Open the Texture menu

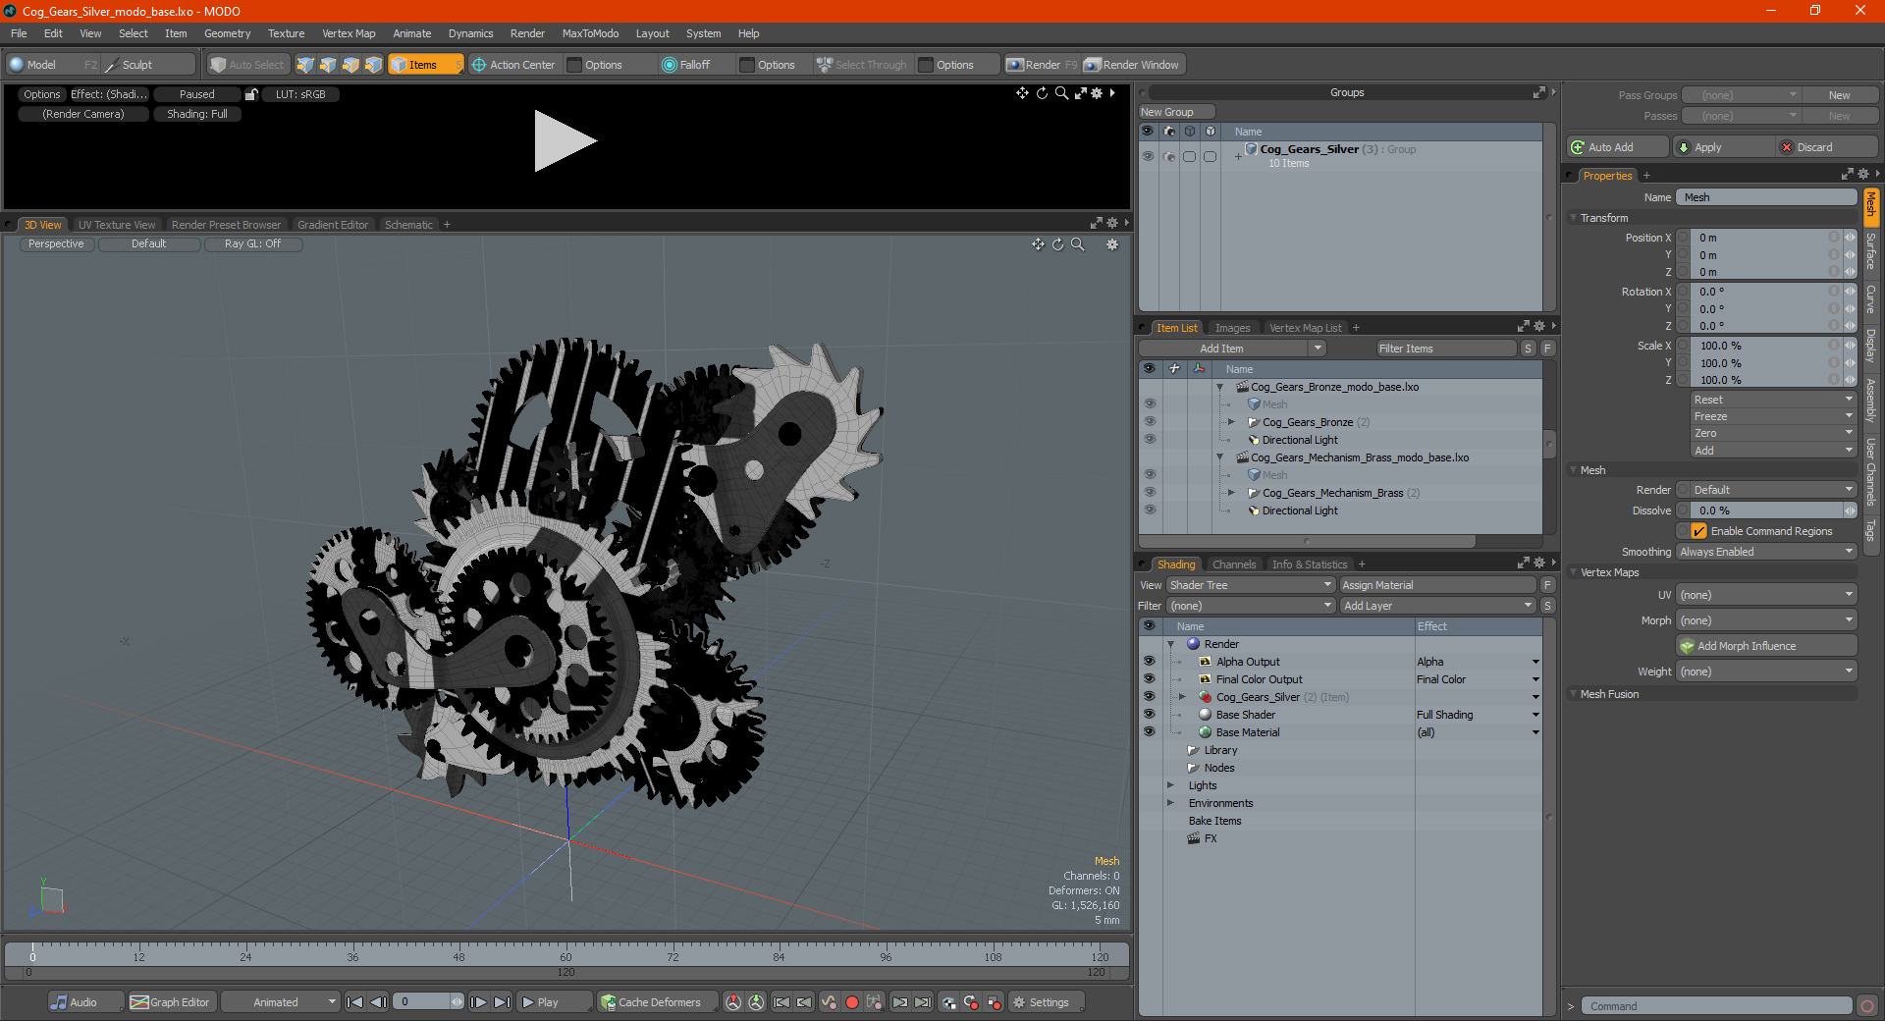pyautogui.click(x=286, y=33)
